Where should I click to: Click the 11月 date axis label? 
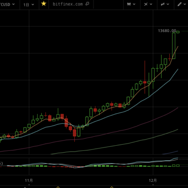click(x=29, y=180)
